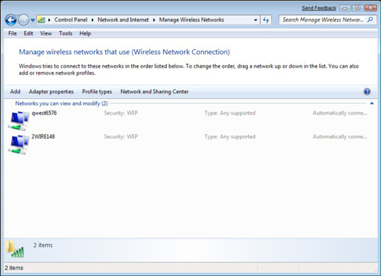Click the details pane folder signal icon
The height and width of the screenshot is (276, 381).
pyautogui.click(x=15, y=249)
